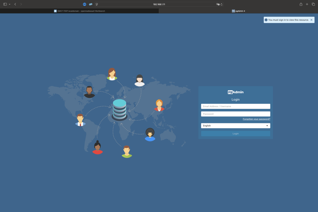Show the tab overview icon
Image resolution: width=318 pixels, height=212 pixels.
(313, 4)
